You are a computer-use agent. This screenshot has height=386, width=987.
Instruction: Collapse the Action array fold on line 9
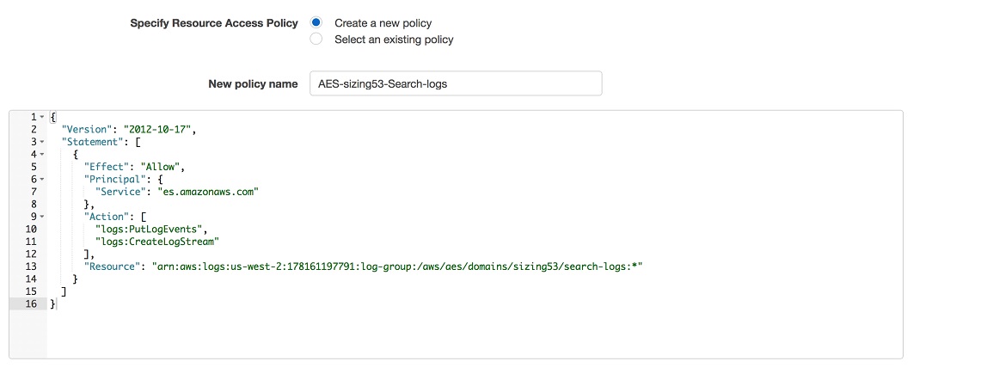[41, 217]
